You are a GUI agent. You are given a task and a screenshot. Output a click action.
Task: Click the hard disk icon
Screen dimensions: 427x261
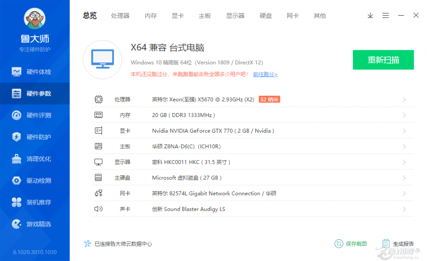coord(98,178)
